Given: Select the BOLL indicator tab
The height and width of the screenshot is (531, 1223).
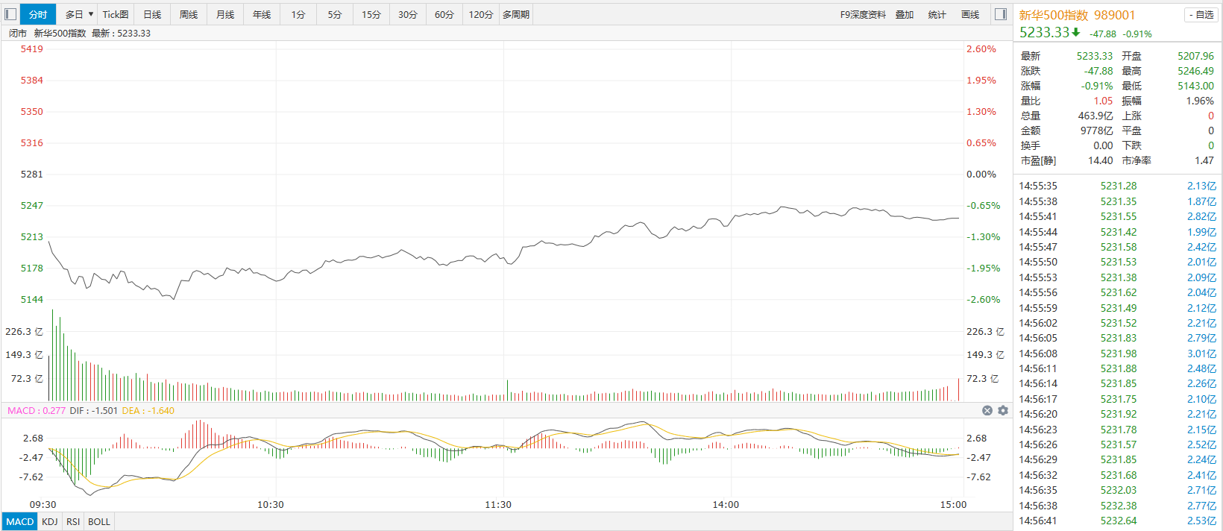Looking at the screenshot, I should [99, 521].
